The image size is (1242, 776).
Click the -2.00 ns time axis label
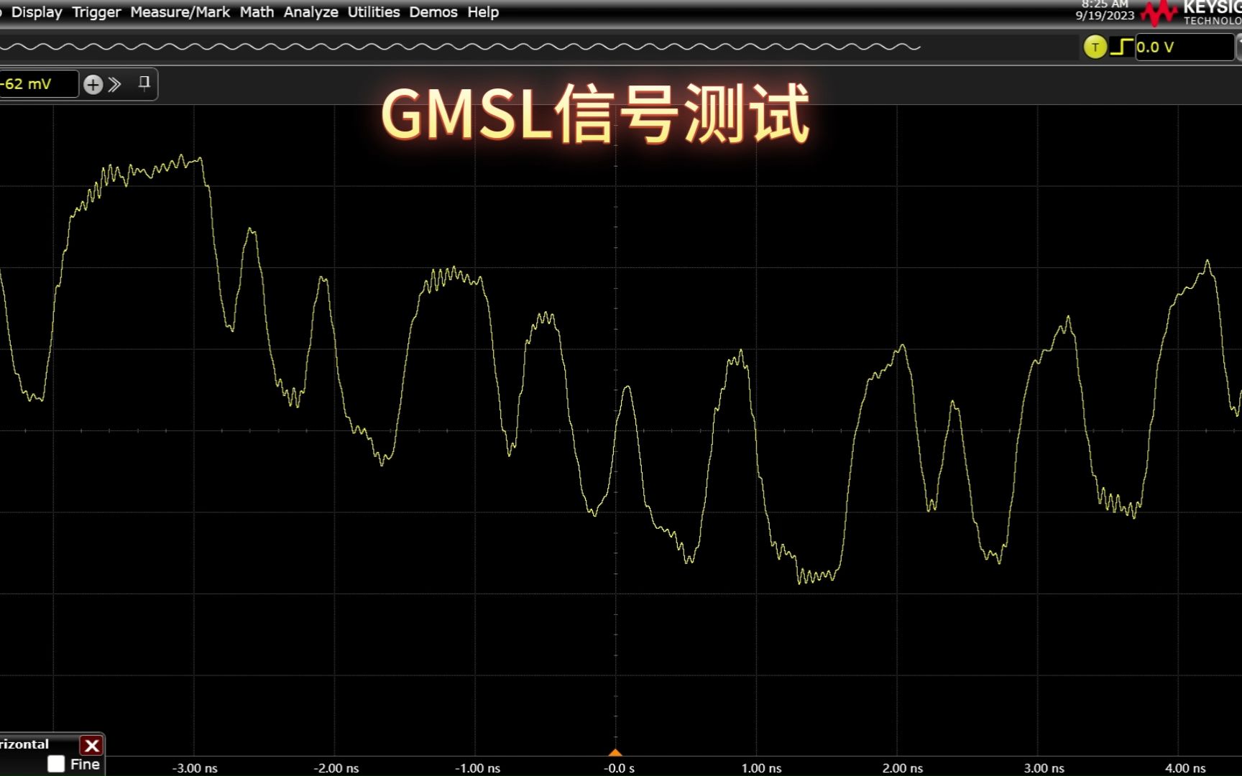point(336,768)
